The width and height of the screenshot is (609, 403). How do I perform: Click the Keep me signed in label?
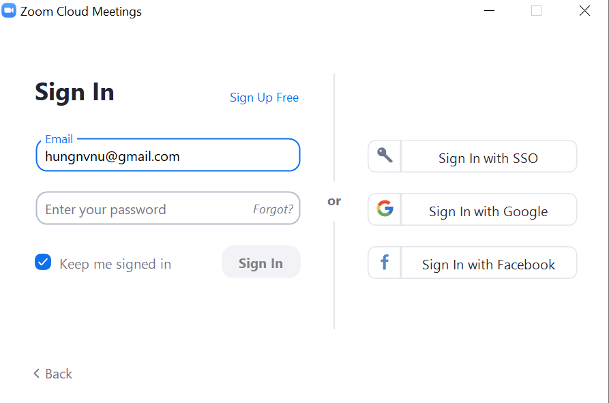tap(115, 265)
